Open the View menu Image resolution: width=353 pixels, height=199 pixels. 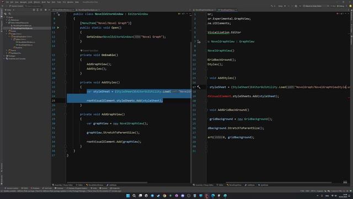(x=17, y=2)
